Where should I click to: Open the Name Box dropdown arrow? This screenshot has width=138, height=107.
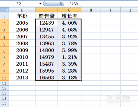pyautogui.click(x=40, y=4)
